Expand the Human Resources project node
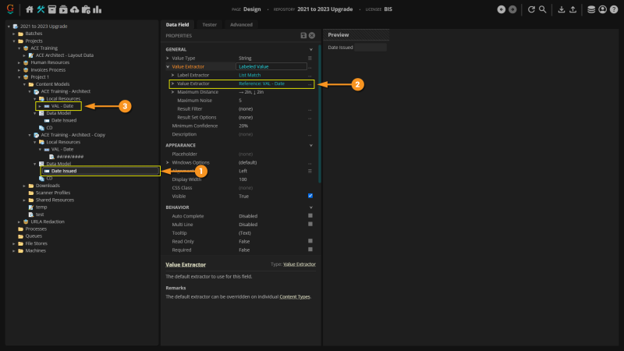 (x=19, y=62)
